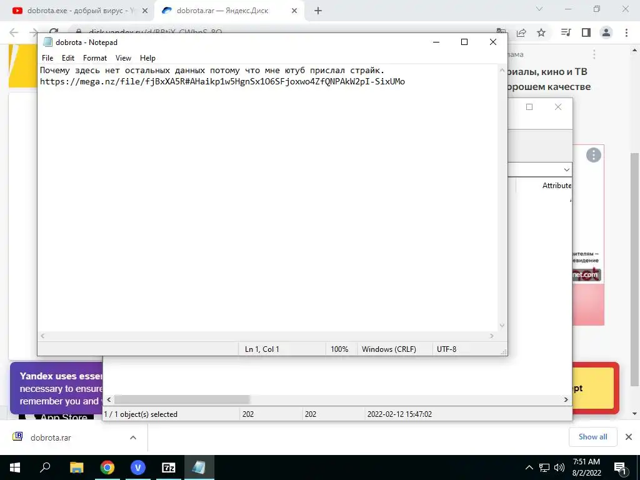Click the 7-Zip scroll right arrow
Viewport: 640px width, 480px height.
tap(566, 399)
